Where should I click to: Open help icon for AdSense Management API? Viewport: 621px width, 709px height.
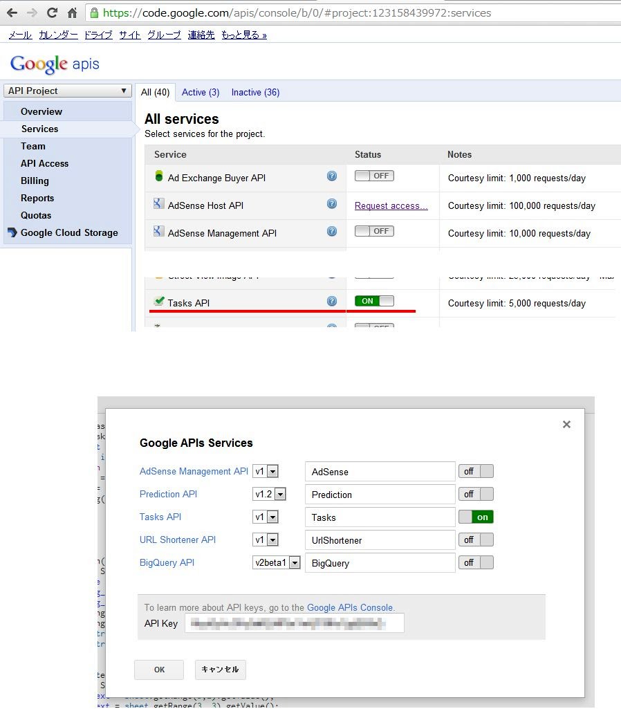coord(332,232)
